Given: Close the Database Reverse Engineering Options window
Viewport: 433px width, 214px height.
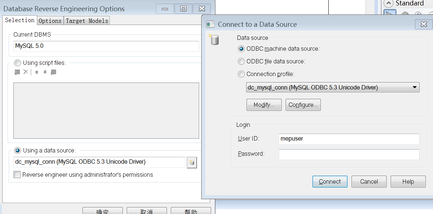Looking at the screenshot, I should [x=202, y=9].
